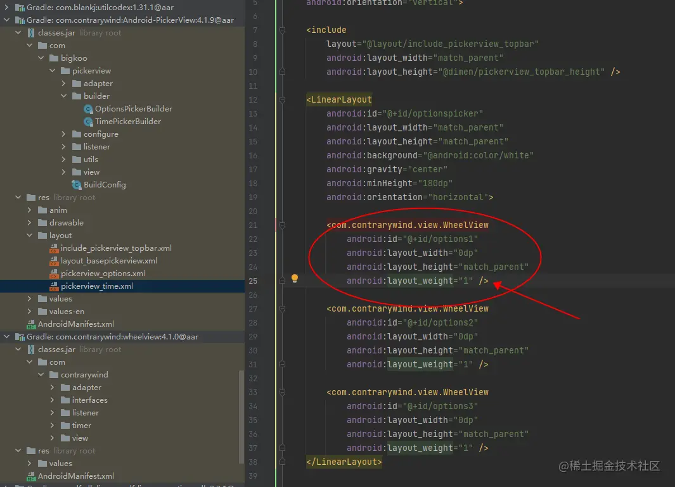This screenshot has height=487, width=675.
Task: Select layout_basepickerview.xml in the tree
Action: click(109, 261)
